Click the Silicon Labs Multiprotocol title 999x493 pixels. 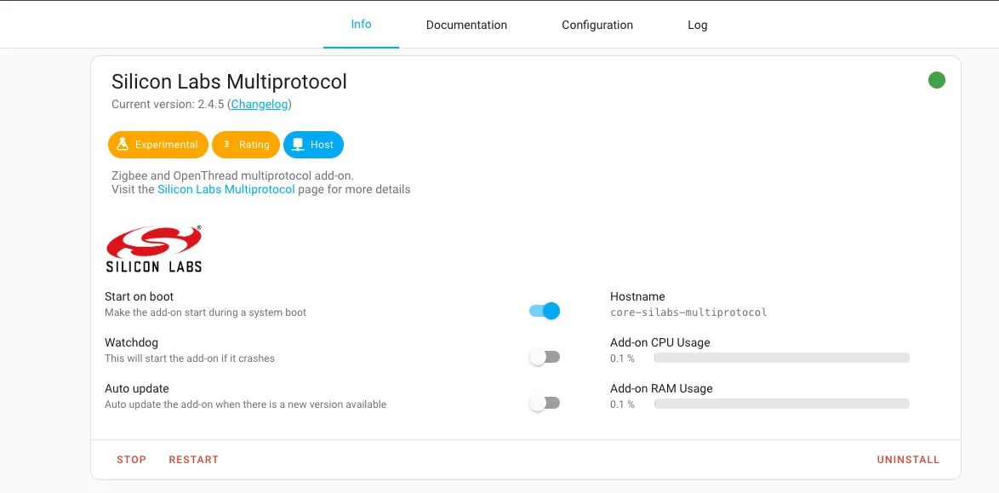[x=230, y=82]
